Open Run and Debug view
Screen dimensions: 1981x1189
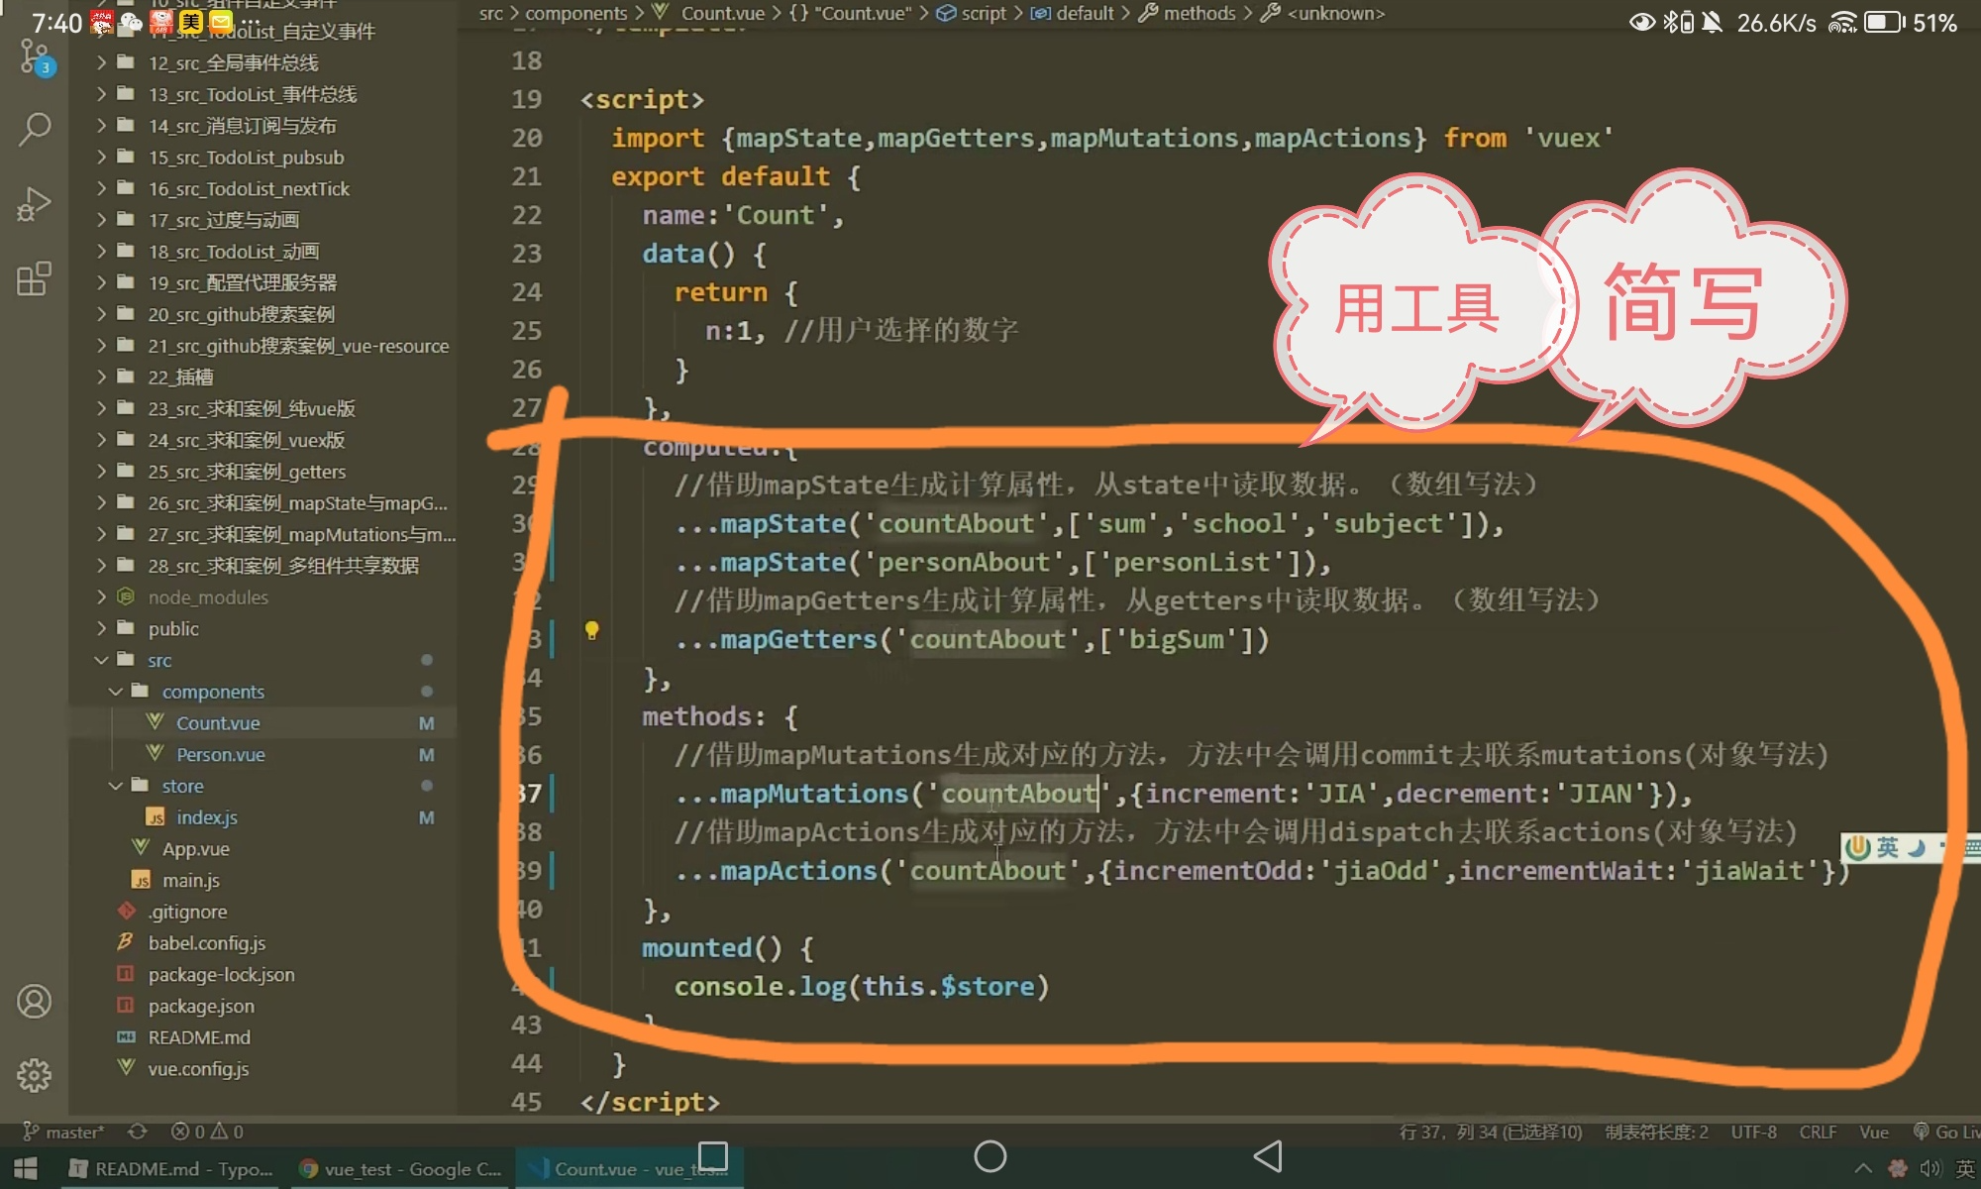point(35,204)
